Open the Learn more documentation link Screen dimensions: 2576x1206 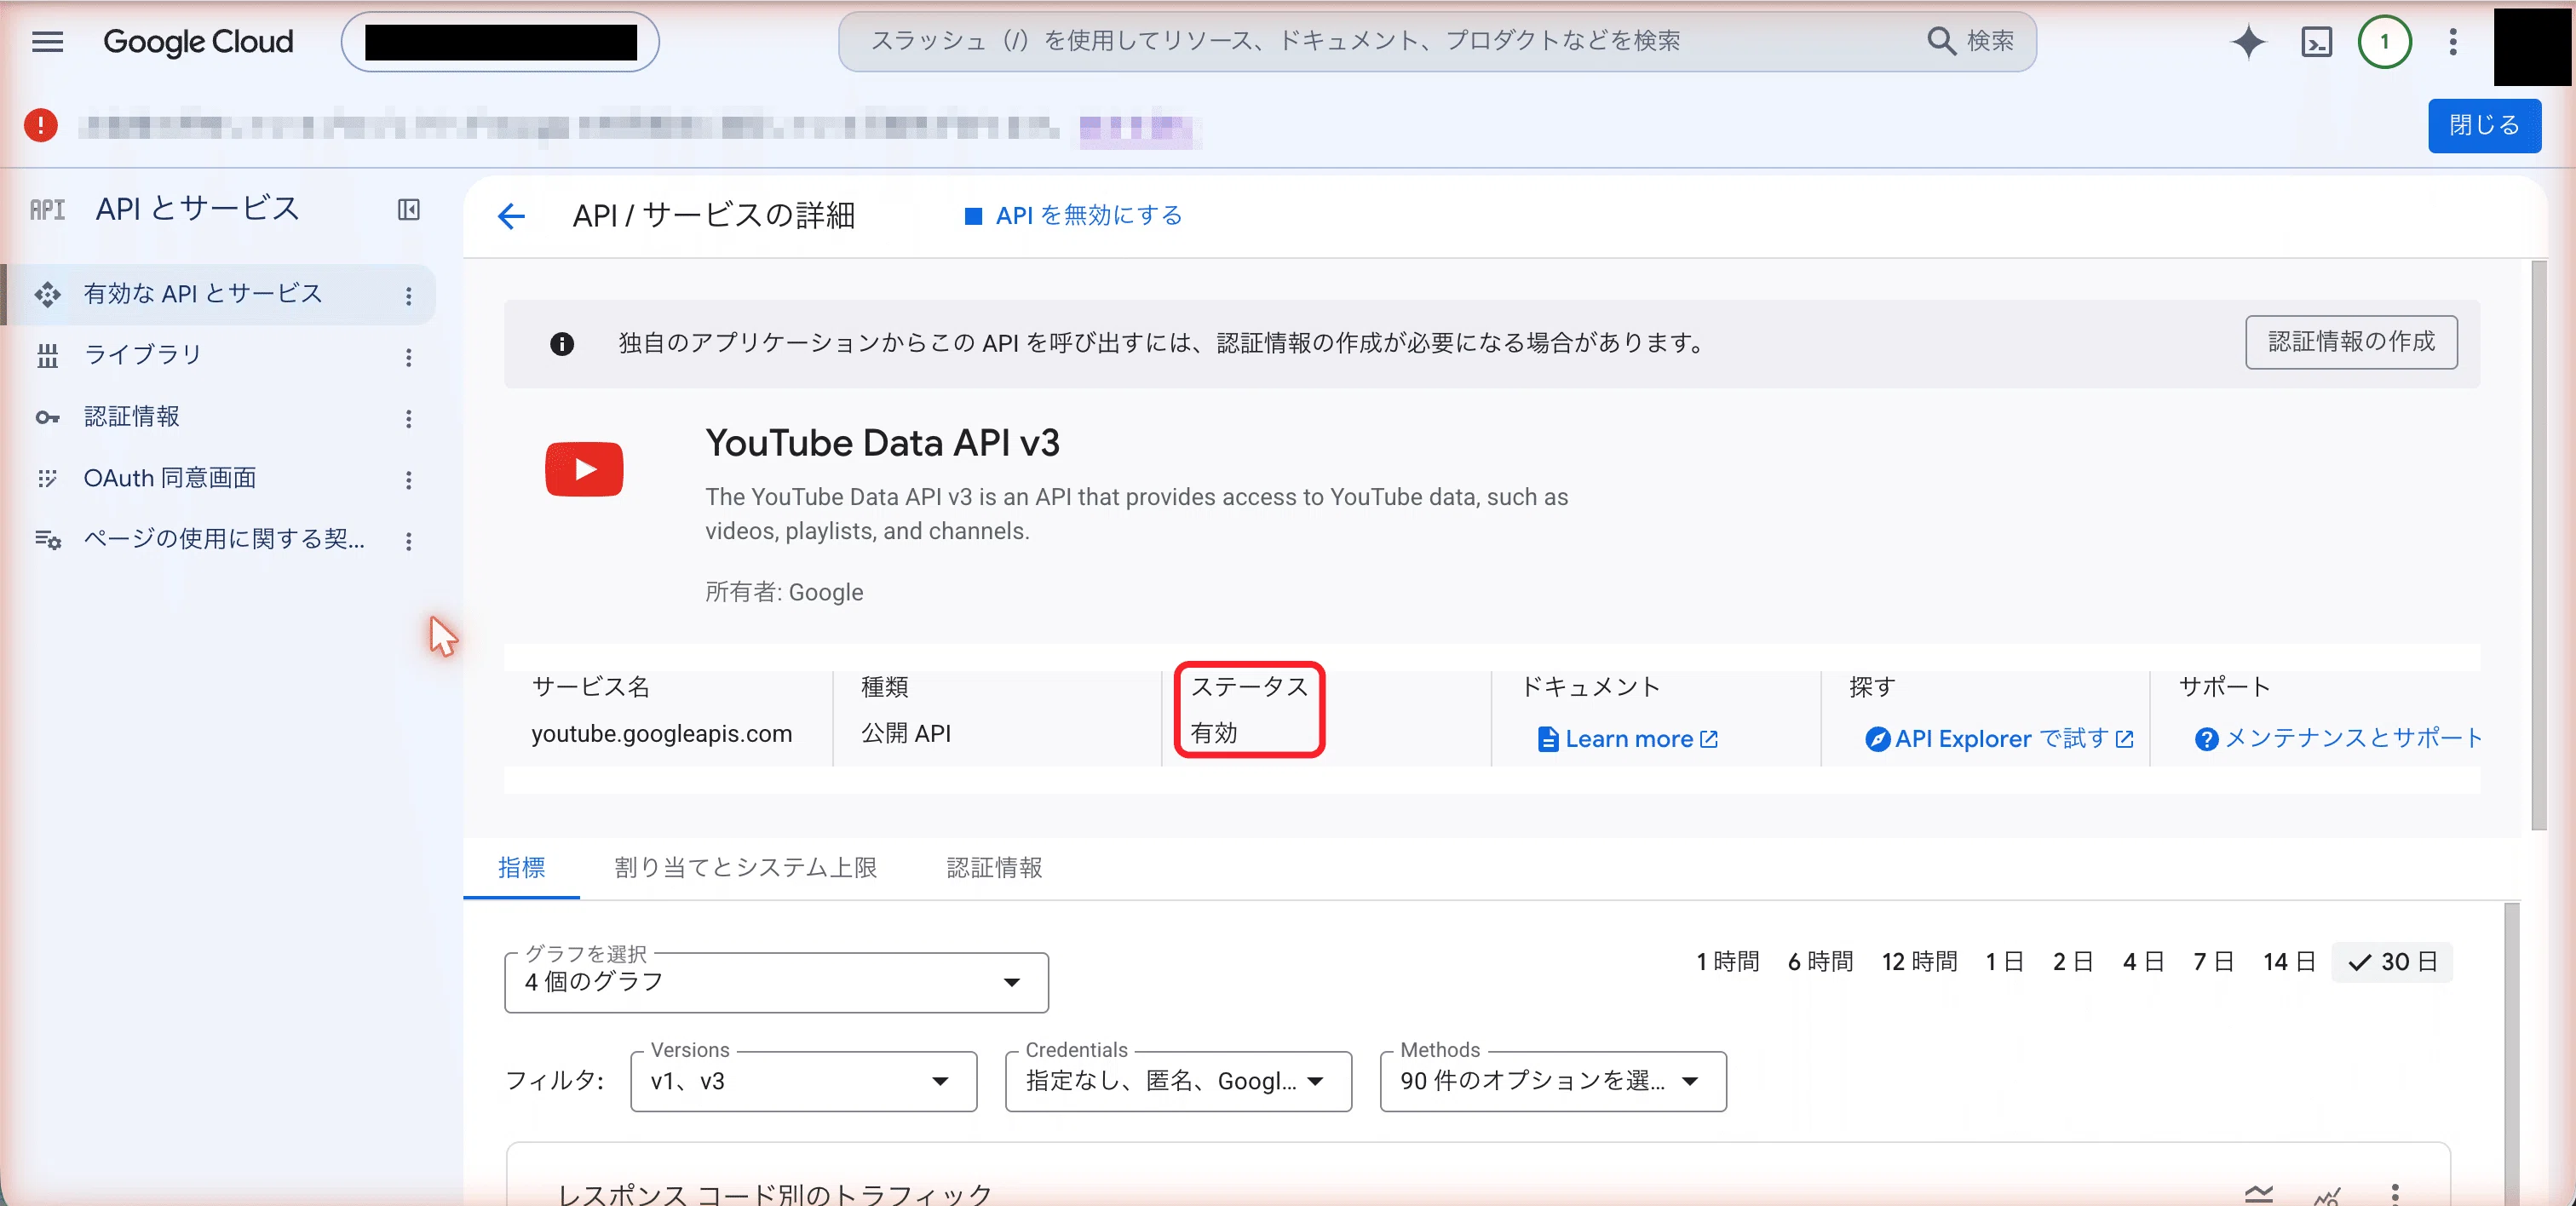pyautogui.click(x=1627, y=739)
